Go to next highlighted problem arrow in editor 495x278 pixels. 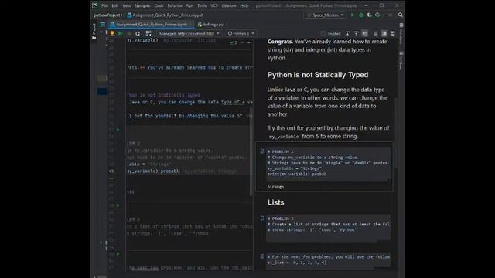pos(249,42)
